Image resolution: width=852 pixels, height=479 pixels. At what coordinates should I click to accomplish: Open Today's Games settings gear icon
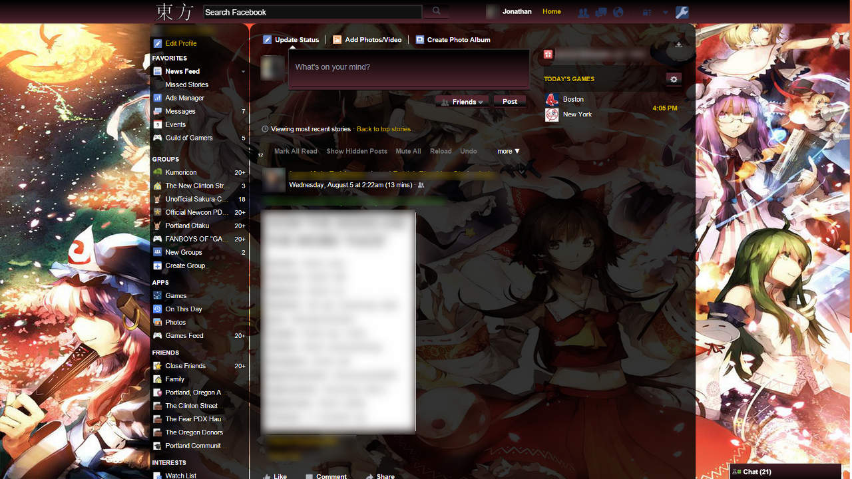[673, 79]
